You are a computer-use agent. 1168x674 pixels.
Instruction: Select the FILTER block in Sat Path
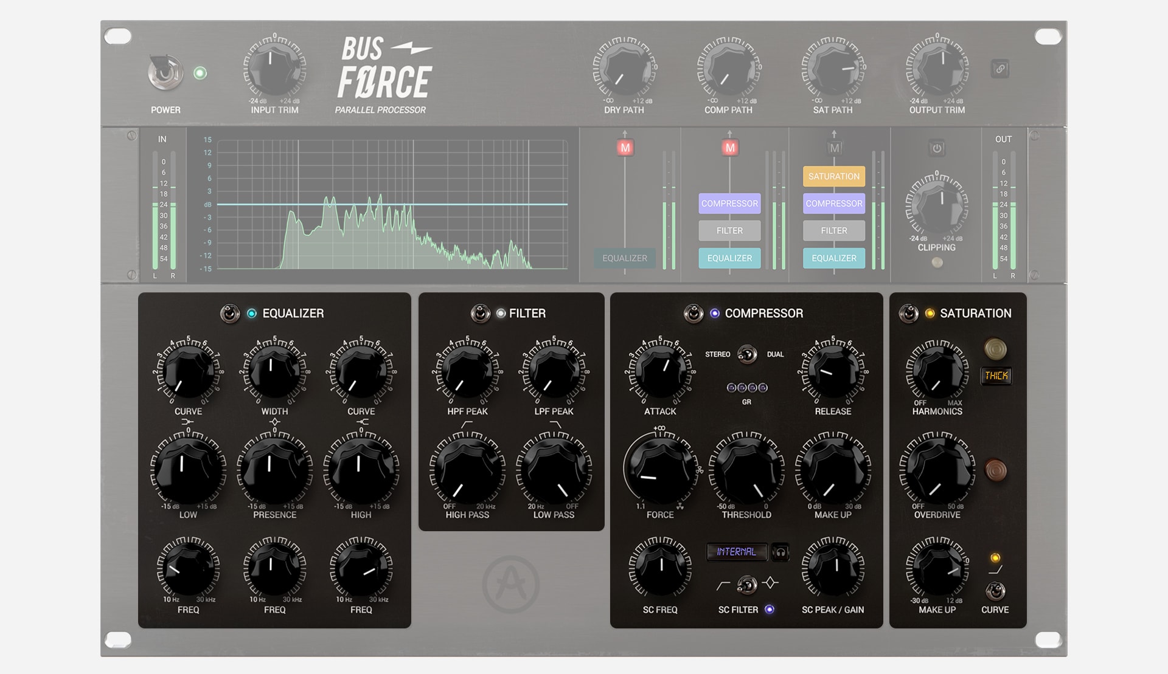834,230
